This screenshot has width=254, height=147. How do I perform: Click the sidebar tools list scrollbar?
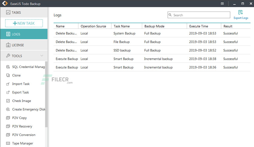click(46, 94)
